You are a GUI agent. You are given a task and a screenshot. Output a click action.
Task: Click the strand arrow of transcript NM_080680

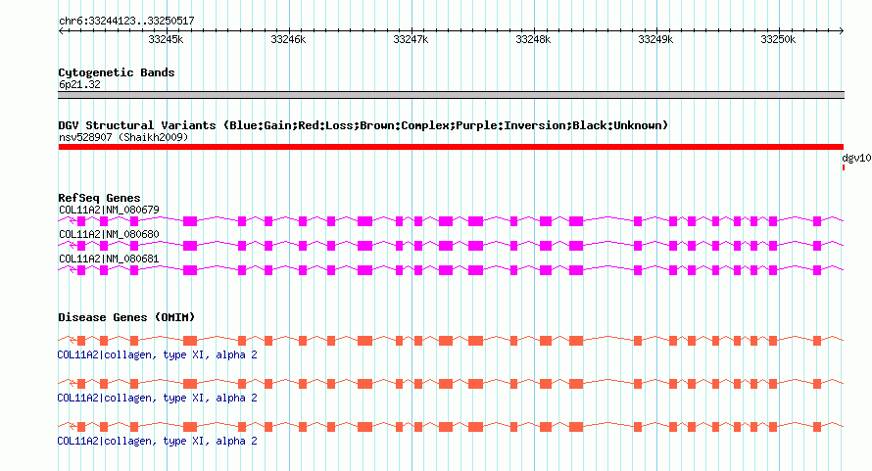pyautogui.click(x=73, y=246)
